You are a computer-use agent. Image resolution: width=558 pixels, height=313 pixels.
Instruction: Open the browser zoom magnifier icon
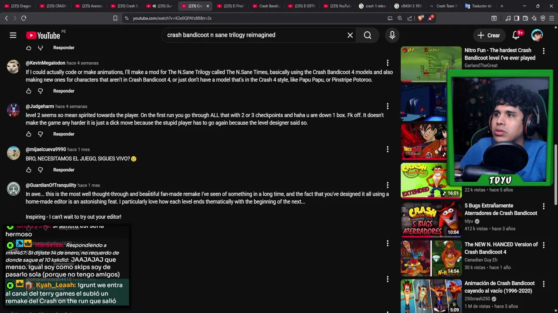pos(400,18)
